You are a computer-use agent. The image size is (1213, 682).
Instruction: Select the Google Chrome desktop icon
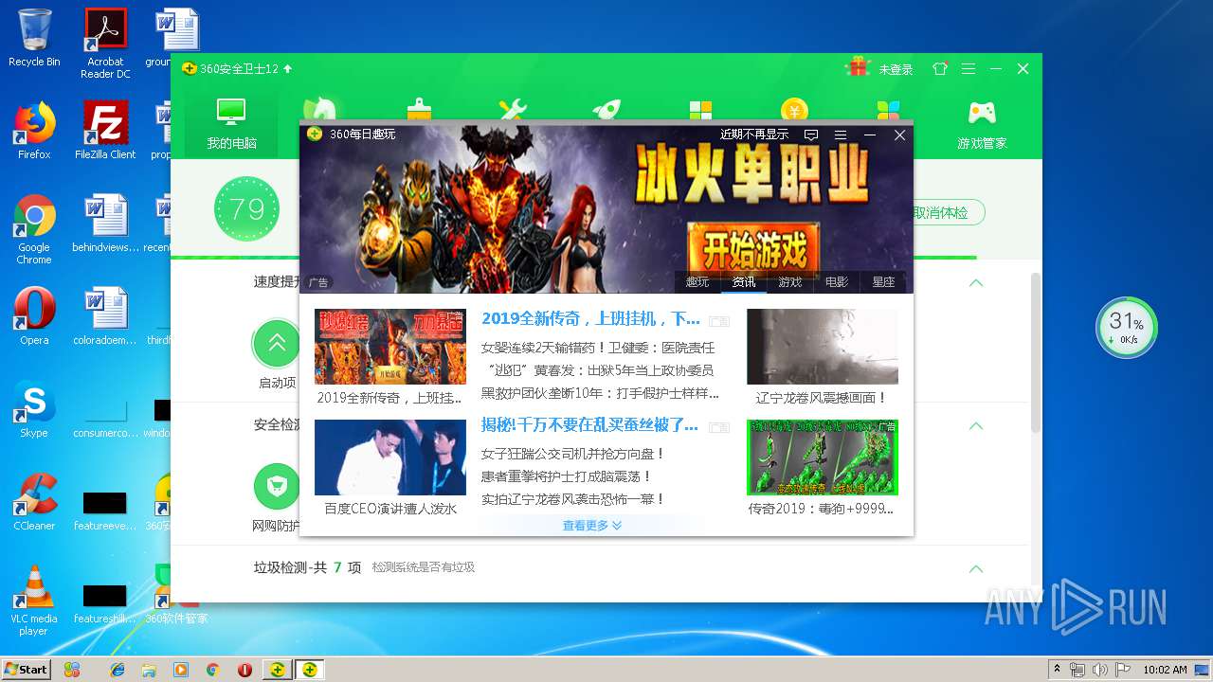pyautogui.click(x=34, y=229)
